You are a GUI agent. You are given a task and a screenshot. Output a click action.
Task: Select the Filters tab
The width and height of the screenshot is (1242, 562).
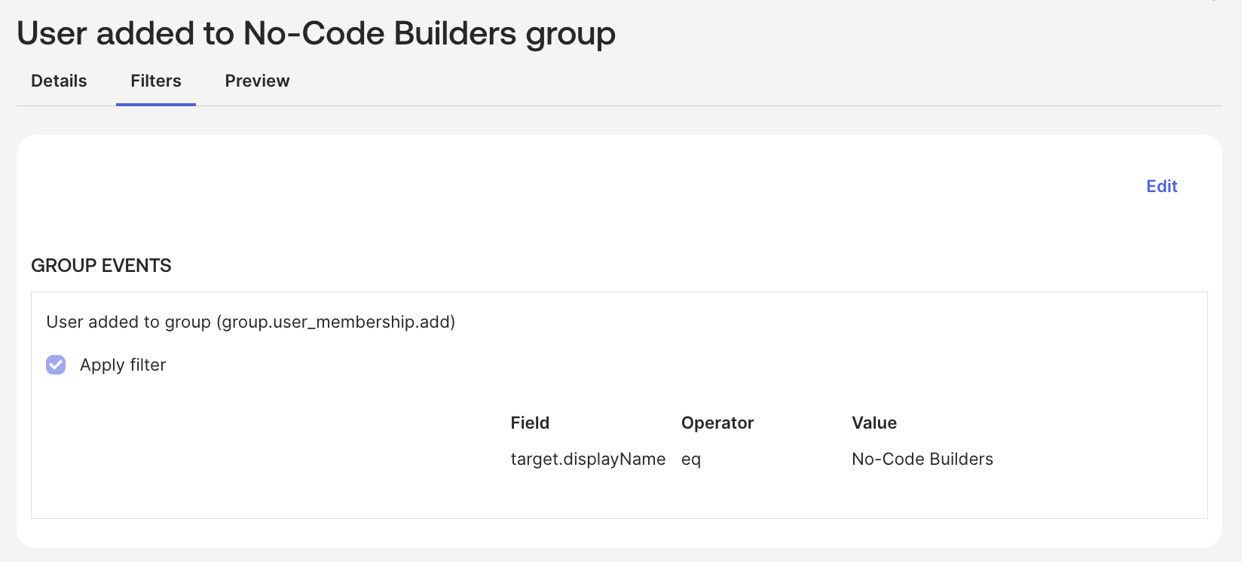coord(156,81)
